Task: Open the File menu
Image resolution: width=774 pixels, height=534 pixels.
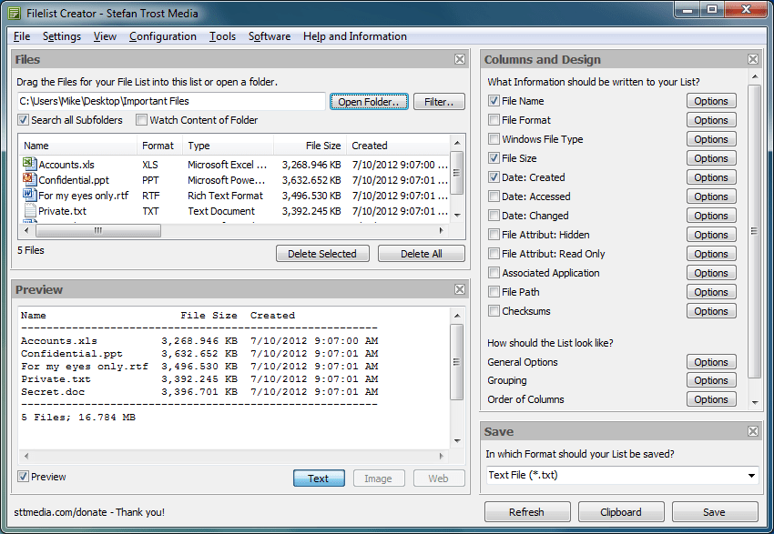Action: tap(22, 36)
